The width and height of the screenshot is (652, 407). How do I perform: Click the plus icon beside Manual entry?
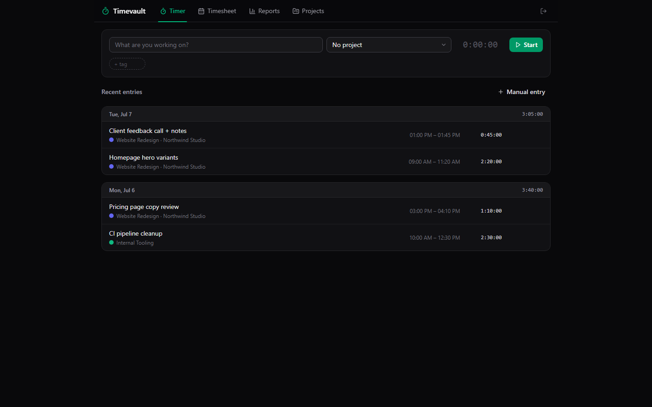pos(501,92)
